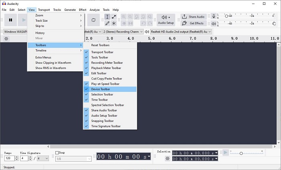Open time signature denominator dropdown

[43, 158]
